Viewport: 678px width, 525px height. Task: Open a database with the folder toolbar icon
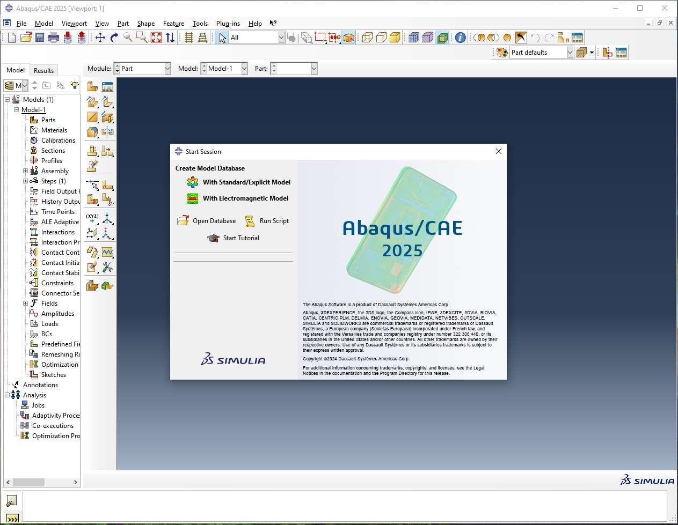26,38
